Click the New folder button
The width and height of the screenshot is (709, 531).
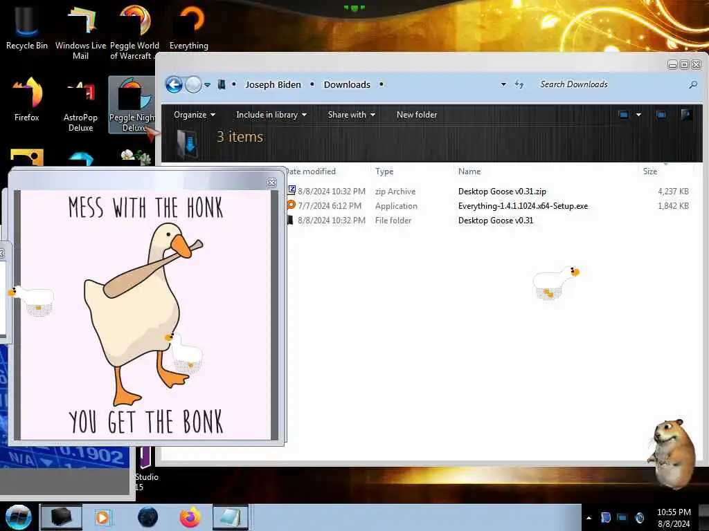tap(416, 115)
